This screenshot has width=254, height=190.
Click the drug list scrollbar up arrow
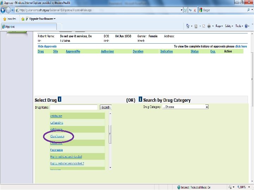[110, 114]
